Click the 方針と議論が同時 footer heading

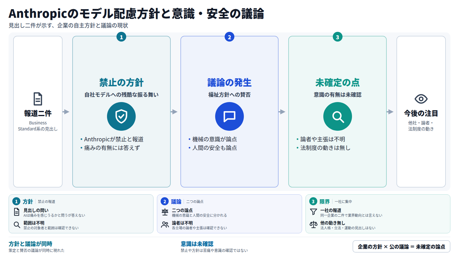[x=30, y=244]
